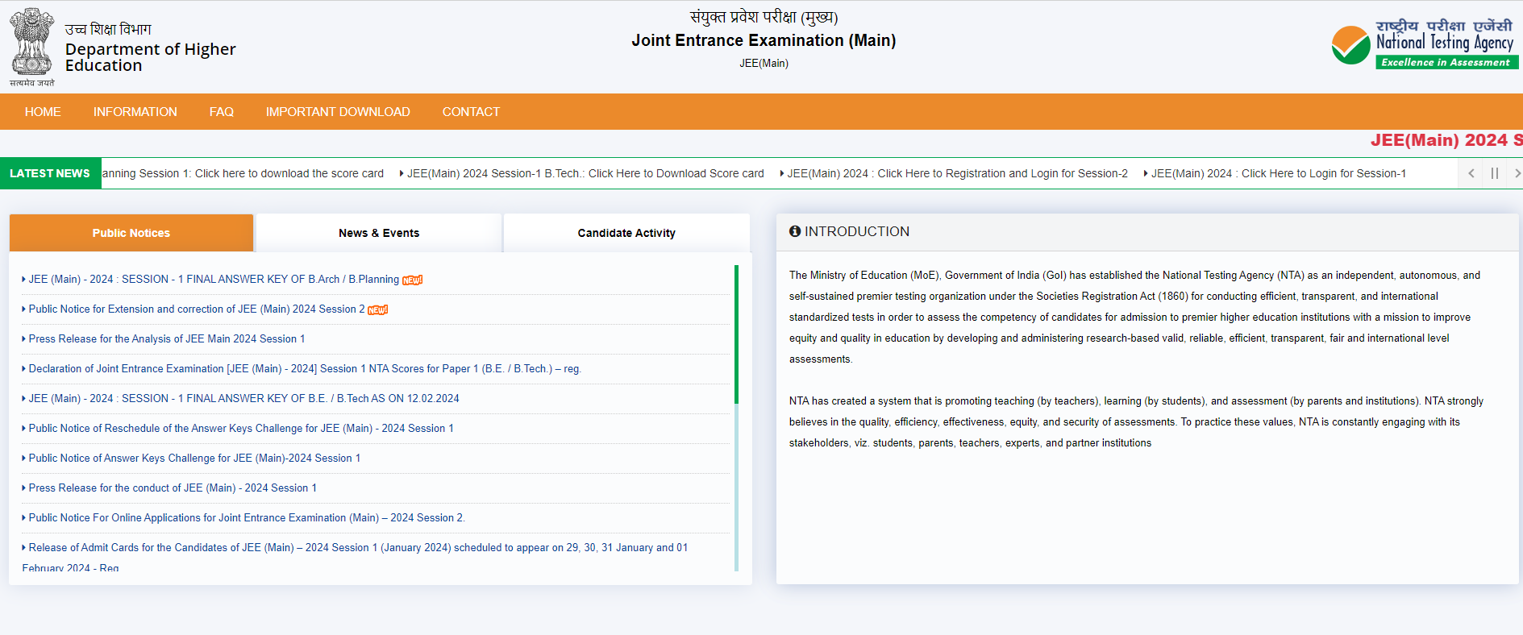Open Reschedule of Answer Keys Challenge notice
Screen dimensions: 1523x635
tap(241, 429)
